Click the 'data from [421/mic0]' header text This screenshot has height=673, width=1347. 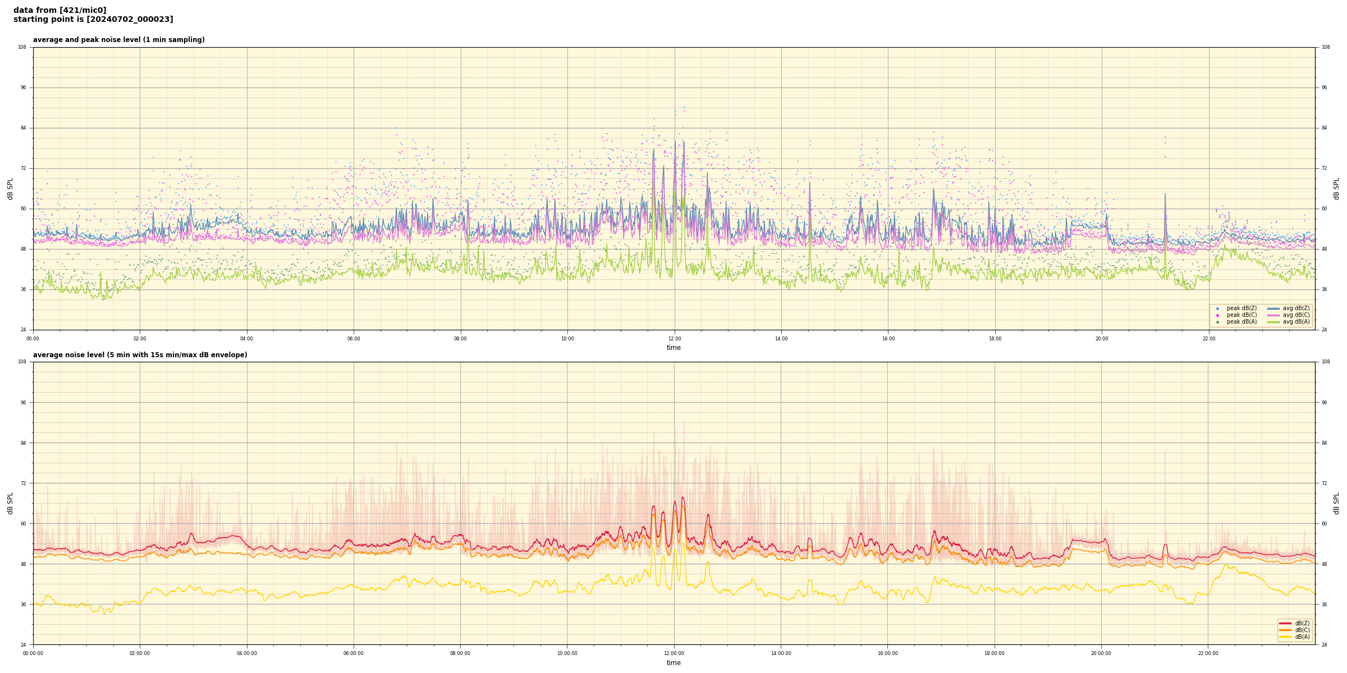[60, 10]
